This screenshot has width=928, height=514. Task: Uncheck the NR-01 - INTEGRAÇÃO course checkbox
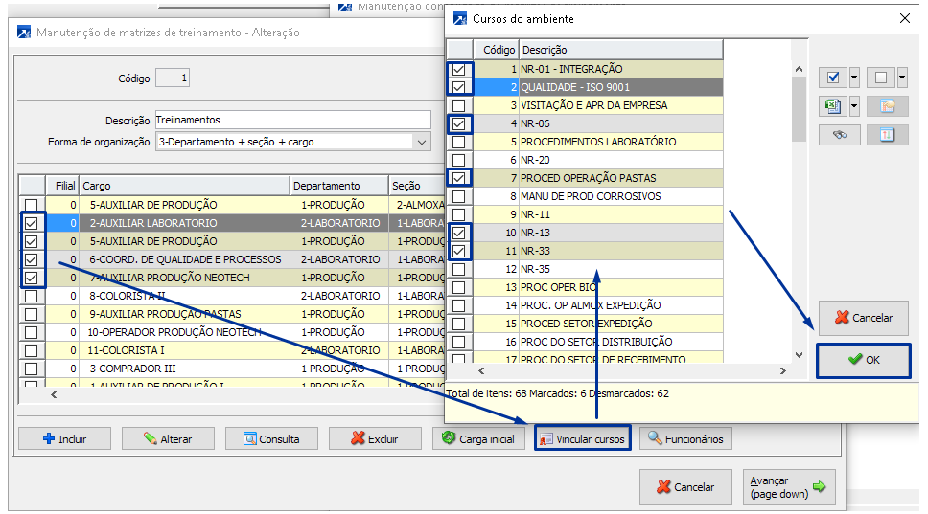click(x=460, y=69)
